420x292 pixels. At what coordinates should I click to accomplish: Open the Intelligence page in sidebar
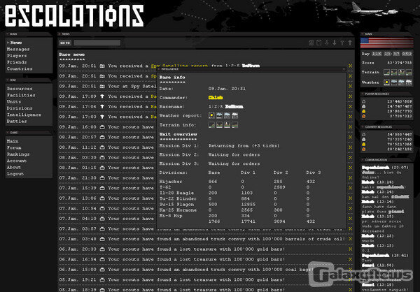pos(24,115)
